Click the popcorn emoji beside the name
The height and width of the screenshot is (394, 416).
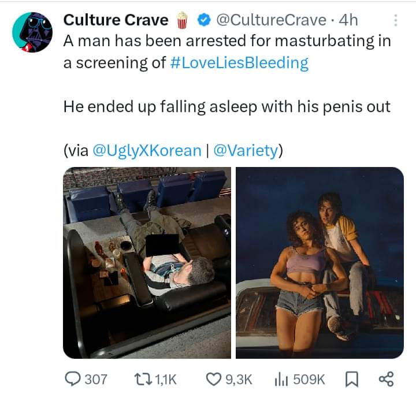click(183, 20)
